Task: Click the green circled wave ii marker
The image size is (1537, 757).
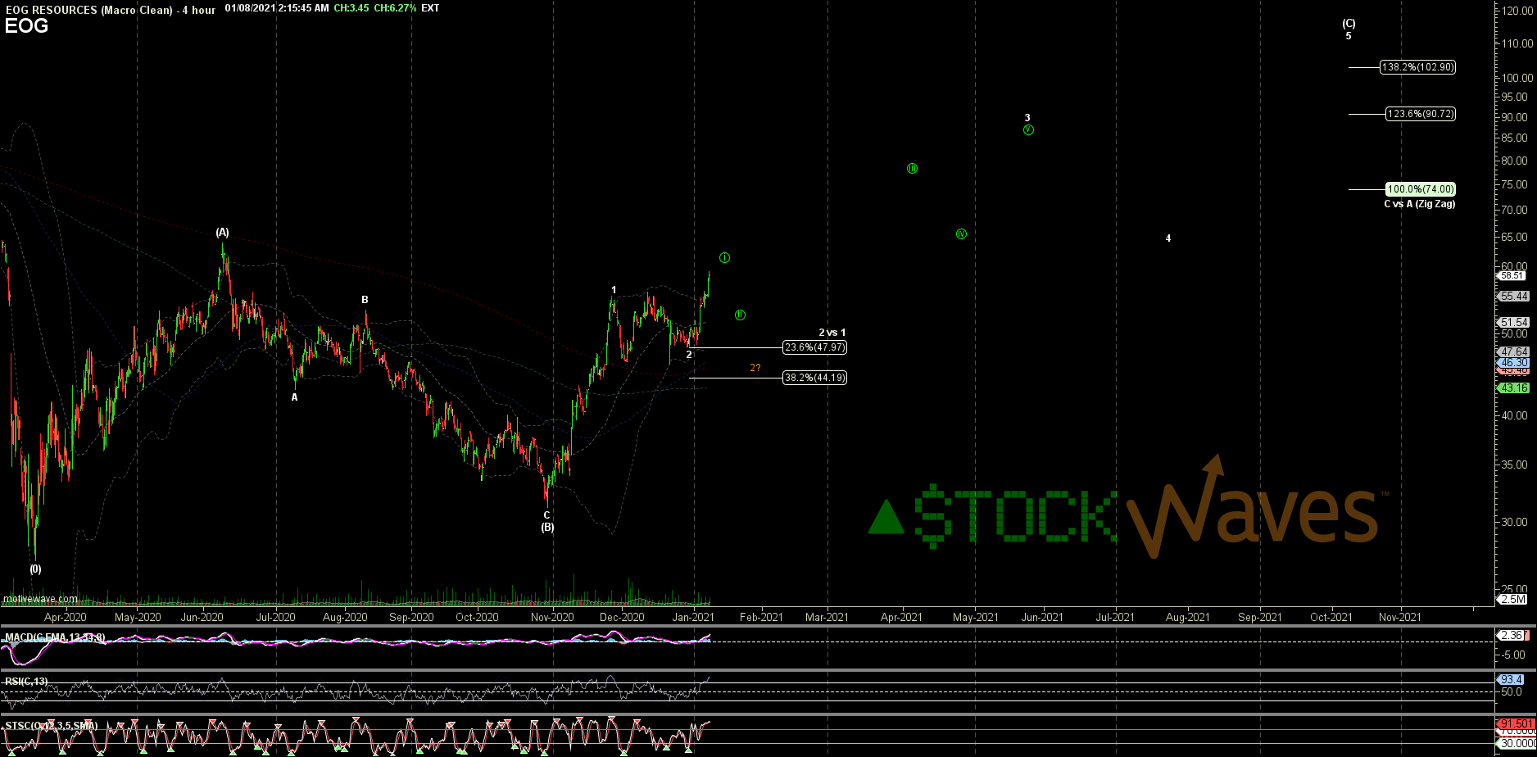Action: click(x=740, y=315)
